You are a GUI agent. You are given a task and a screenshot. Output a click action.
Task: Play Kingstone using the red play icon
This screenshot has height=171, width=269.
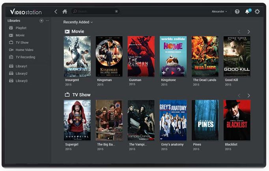[172, 72]
